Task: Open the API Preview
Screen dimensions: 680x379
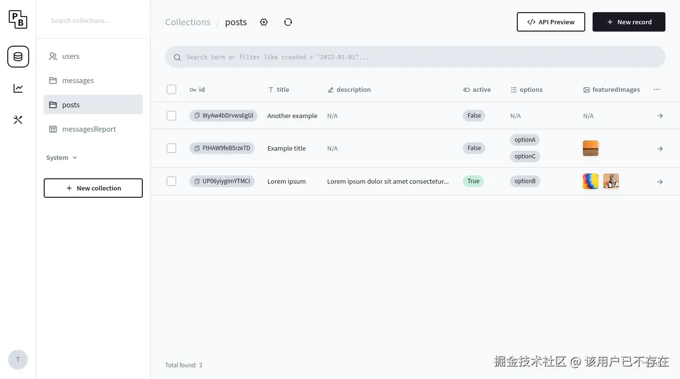Action: (551, 22)
